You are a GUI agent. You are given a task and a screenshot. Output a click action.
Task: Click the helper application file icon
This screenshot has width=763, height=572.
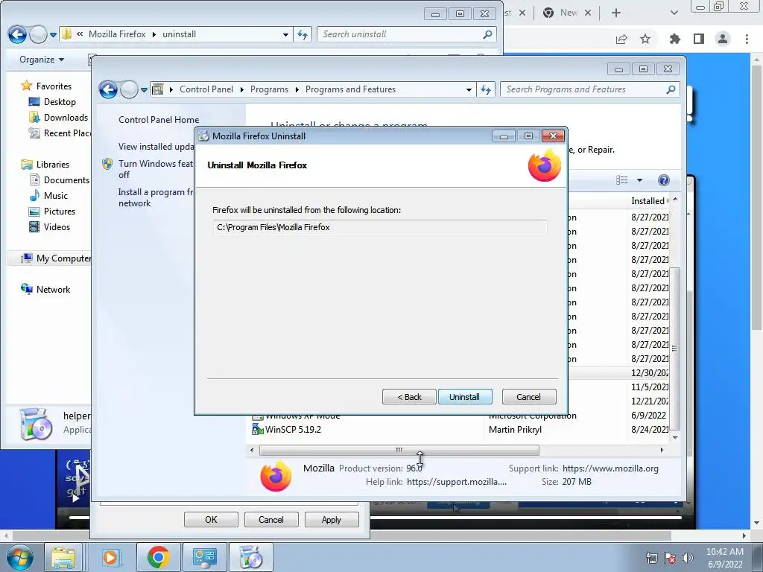pos(36,424)
